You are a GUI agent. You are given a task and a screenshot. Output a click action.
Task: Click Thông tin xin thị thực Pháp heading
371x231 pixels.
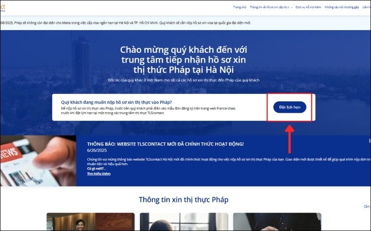pos(183,200)
